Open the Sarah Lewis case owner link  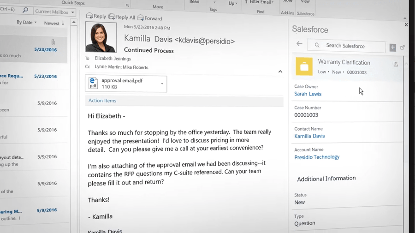(x=308, y=94)
